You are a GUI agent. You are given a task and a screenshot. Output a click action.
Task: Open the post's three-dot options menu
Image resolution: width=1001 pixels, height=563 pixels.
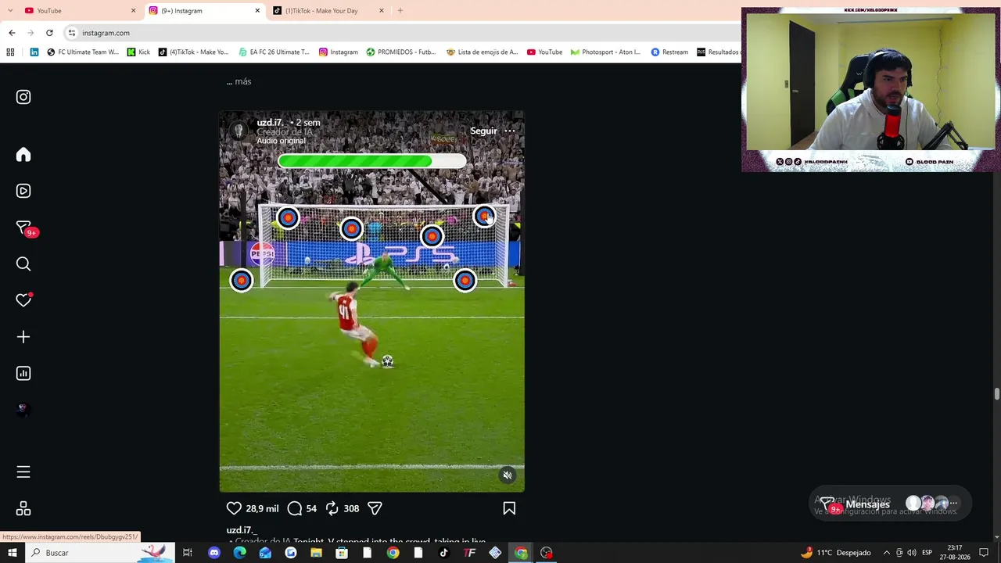point(510,131)
